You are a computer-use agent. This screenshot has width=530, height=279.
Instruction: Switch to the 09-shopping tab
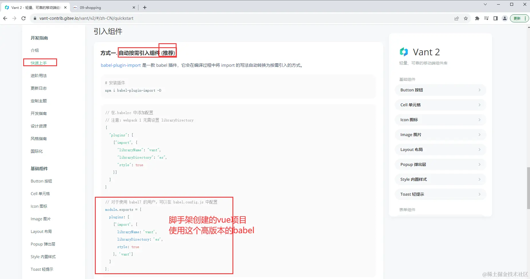tap(104, 7)
